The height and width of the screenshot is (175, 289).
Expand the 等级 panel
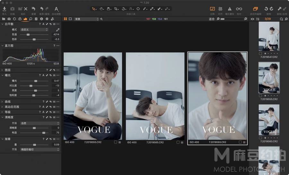tap(2, 112)
